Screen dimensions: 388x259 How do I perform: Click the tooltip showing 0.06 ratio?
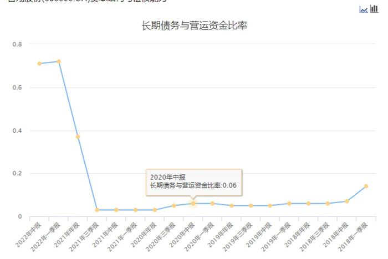tap(194, 183)
